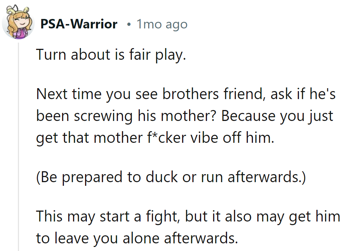The image size is (350, 251).
Task: Click the line 'This may start a fight'
Action: pyautogui.click(x=188, y=216)
